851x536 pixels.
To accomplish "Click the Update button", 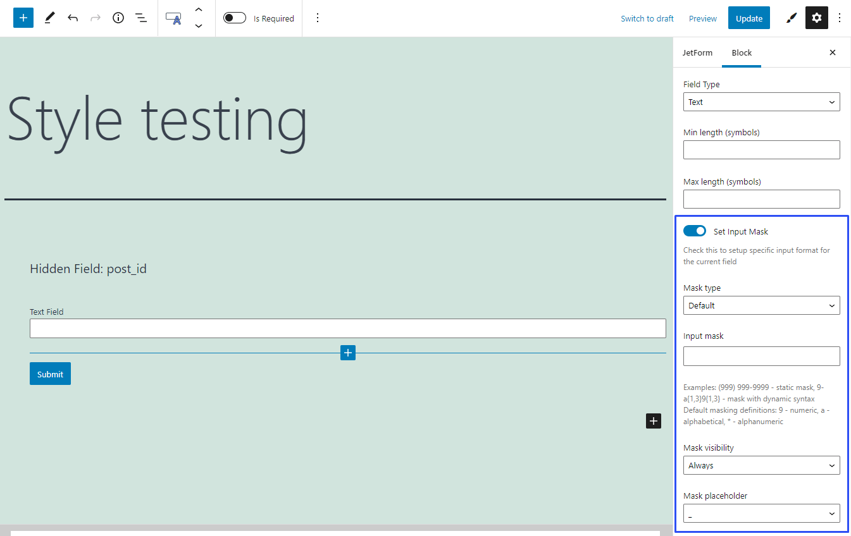I will (x=749, y=18).
